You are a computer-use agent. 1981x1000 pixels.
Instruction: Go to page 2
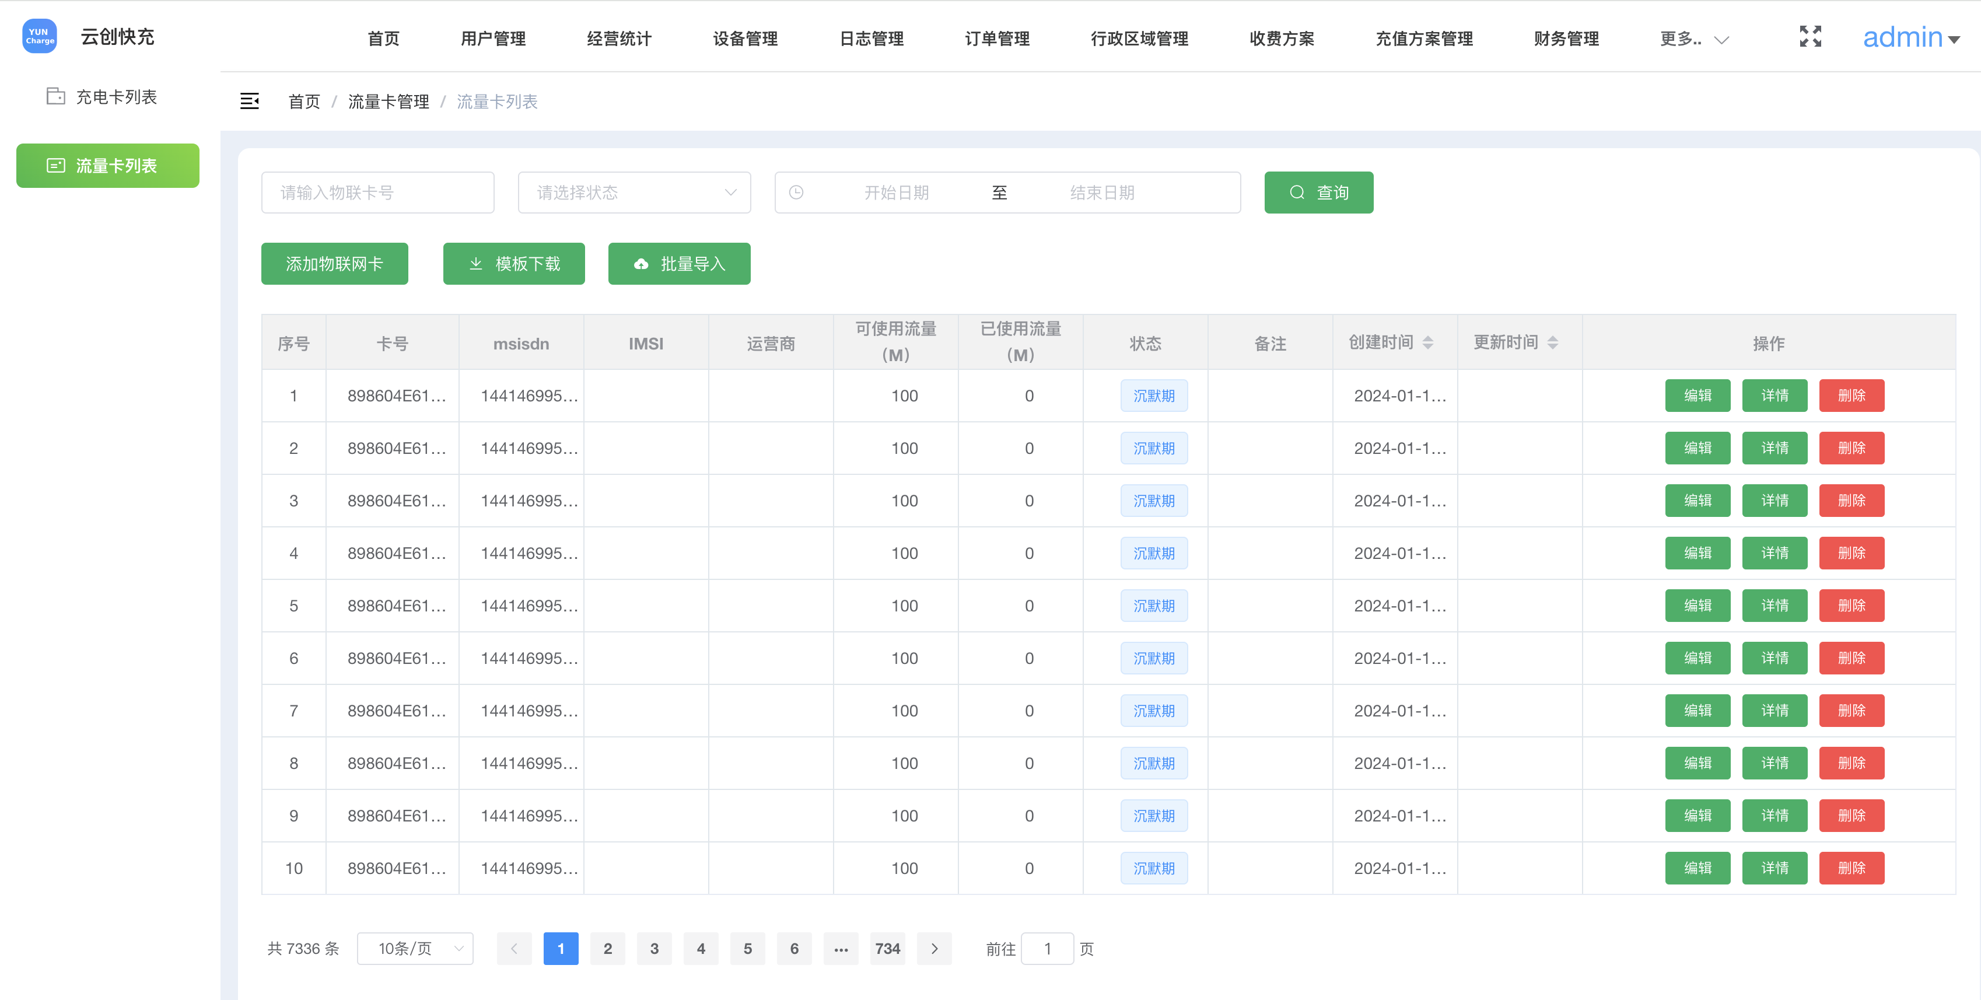point(607,949)
